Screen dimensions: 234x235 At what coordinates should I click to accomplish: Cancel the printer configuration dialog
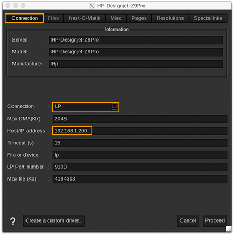(188, 221)
